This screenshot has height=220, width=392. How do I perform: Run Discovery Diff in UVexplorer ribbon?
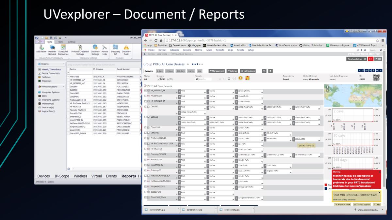[115, 49]
